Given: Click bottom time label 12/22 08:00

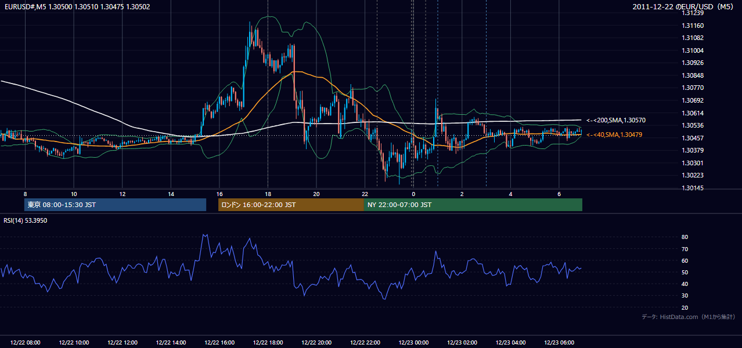Looking at the screenshot, I should pyautogui.click(x=25, y=343).
